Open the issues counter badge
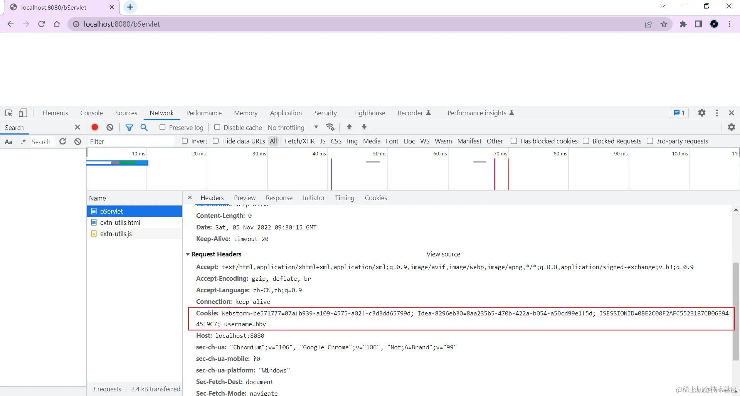 point(679,113)
